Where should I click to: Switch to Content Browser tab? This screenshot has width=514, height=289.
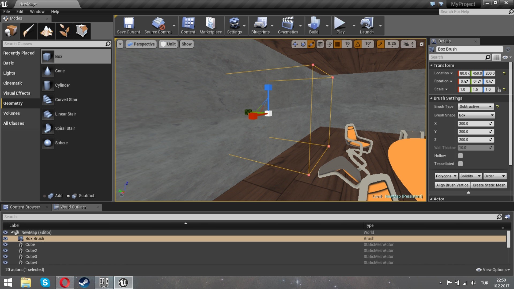[x=25, y=207]
